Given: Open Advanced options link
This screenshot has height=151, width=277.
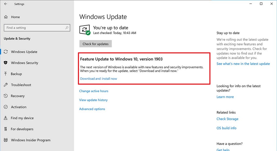Looking at the screenshot, I should [x=92, y=109].
